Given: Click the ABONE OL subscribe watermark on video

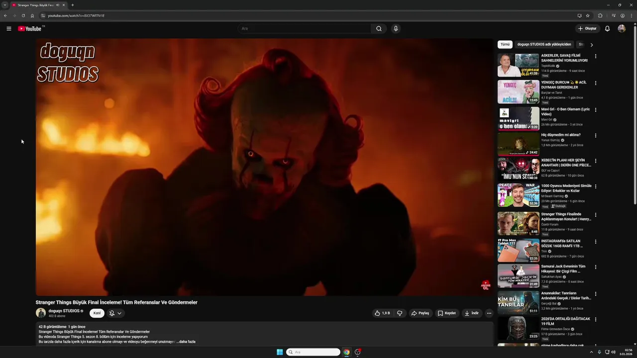Looking at the screenshot, I should (x=485, y=285).
